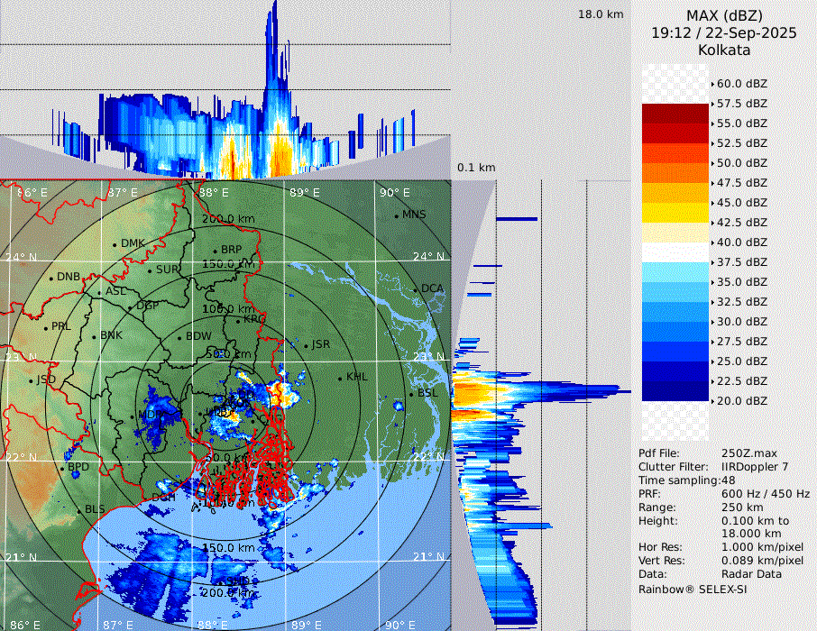
Task: Click the 60.0 dBZ legend label
Action: 741,84
